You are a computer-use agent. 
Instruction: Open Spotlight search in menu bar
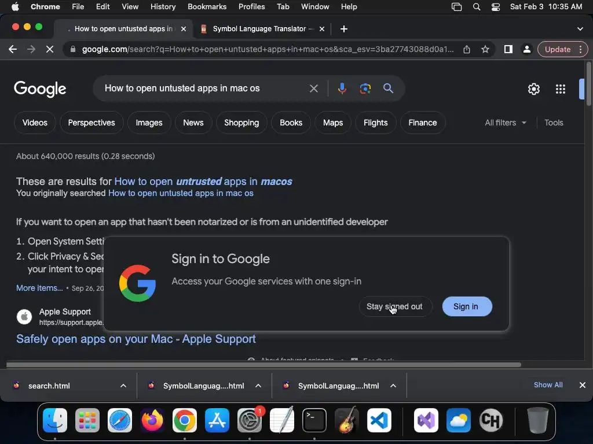pos(477,6)
